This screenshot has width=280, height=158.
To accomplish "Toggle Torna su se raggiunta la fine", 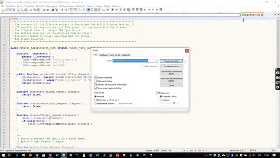I will (x=95, y=88).
